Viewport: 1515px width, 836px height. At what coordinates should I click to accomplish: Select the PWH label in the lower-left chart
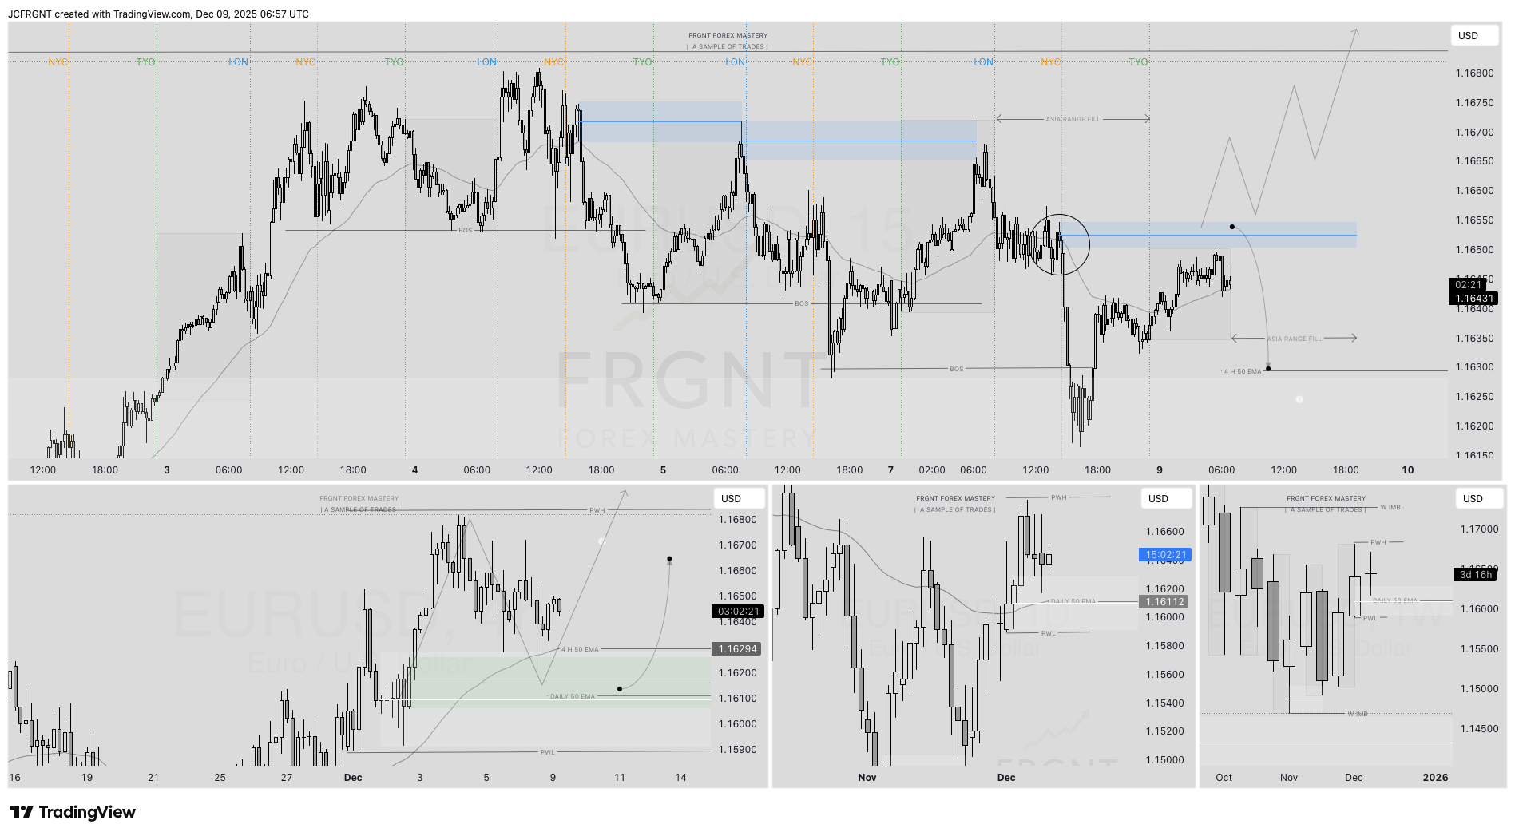[597, 510]
